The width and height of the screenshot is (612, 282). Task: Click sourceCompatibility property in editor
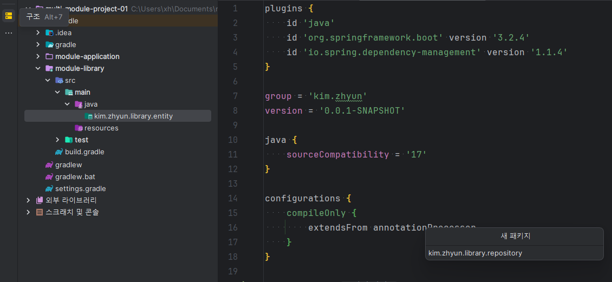point(337,154)
